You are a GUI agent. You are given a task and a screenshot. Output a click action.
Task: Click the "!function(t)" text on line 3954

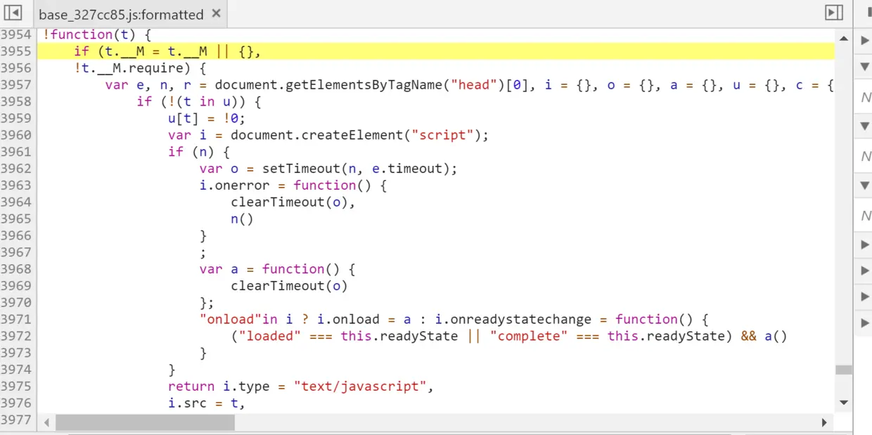(90, 34)
